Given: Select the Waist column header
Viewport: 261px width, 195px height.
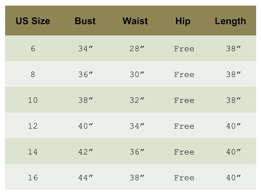Looking at the screenshot, I should pos(135,21).
